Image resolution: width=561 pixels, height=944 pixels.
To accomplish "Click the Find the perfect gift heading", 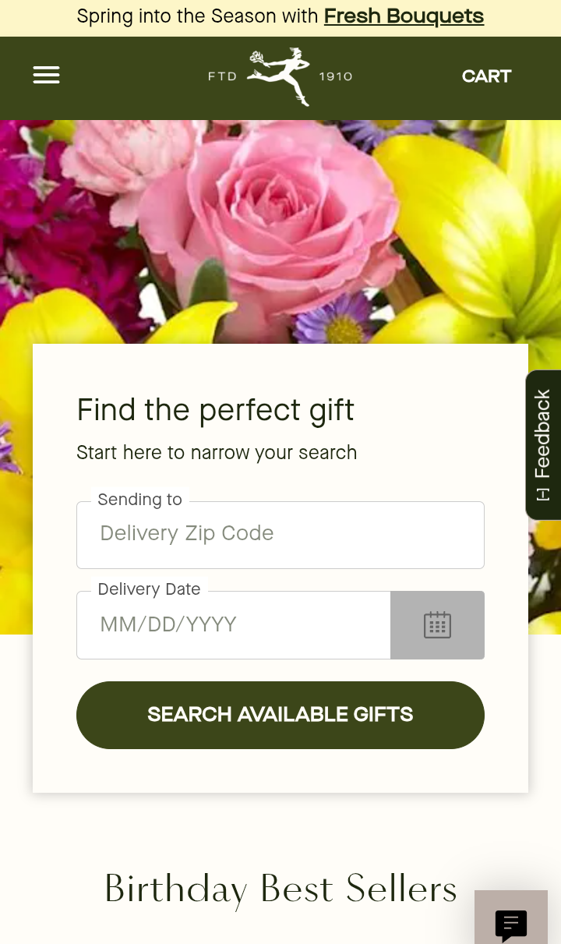I will [215, 410].
